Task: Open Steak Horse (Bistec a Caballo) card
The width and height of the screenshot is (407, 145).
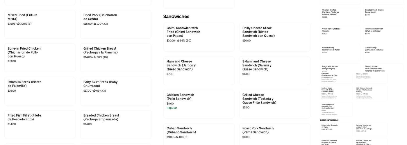Action: point(340,34)
